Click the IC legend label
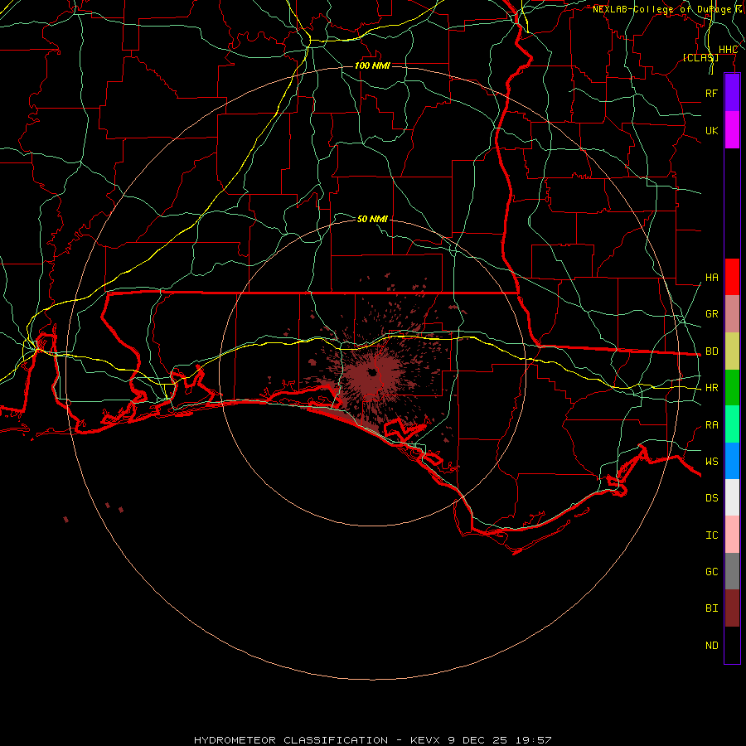Screen dimensions: 746x746 pos(712,535)
